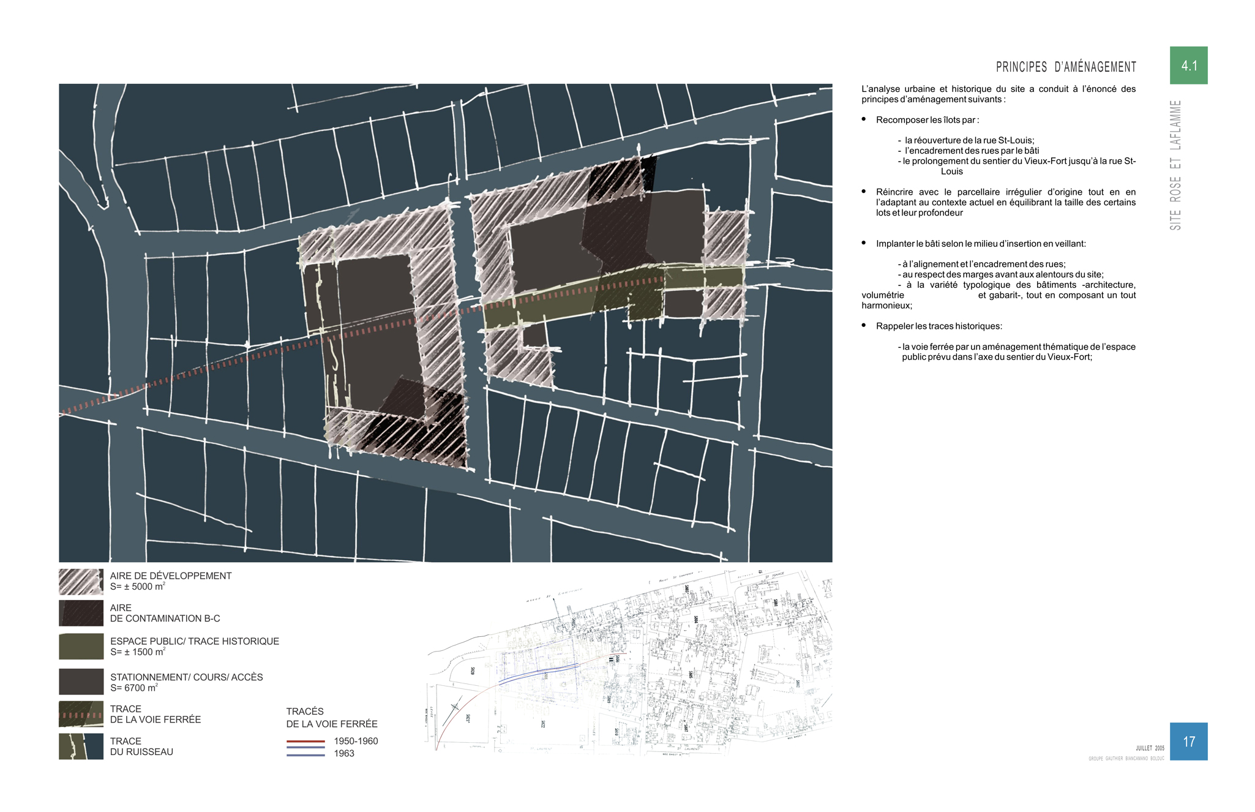Click the text 'DE CONTAMINATION B-C'
This screenshot has height=812, width=1255.
pos(165,618)
